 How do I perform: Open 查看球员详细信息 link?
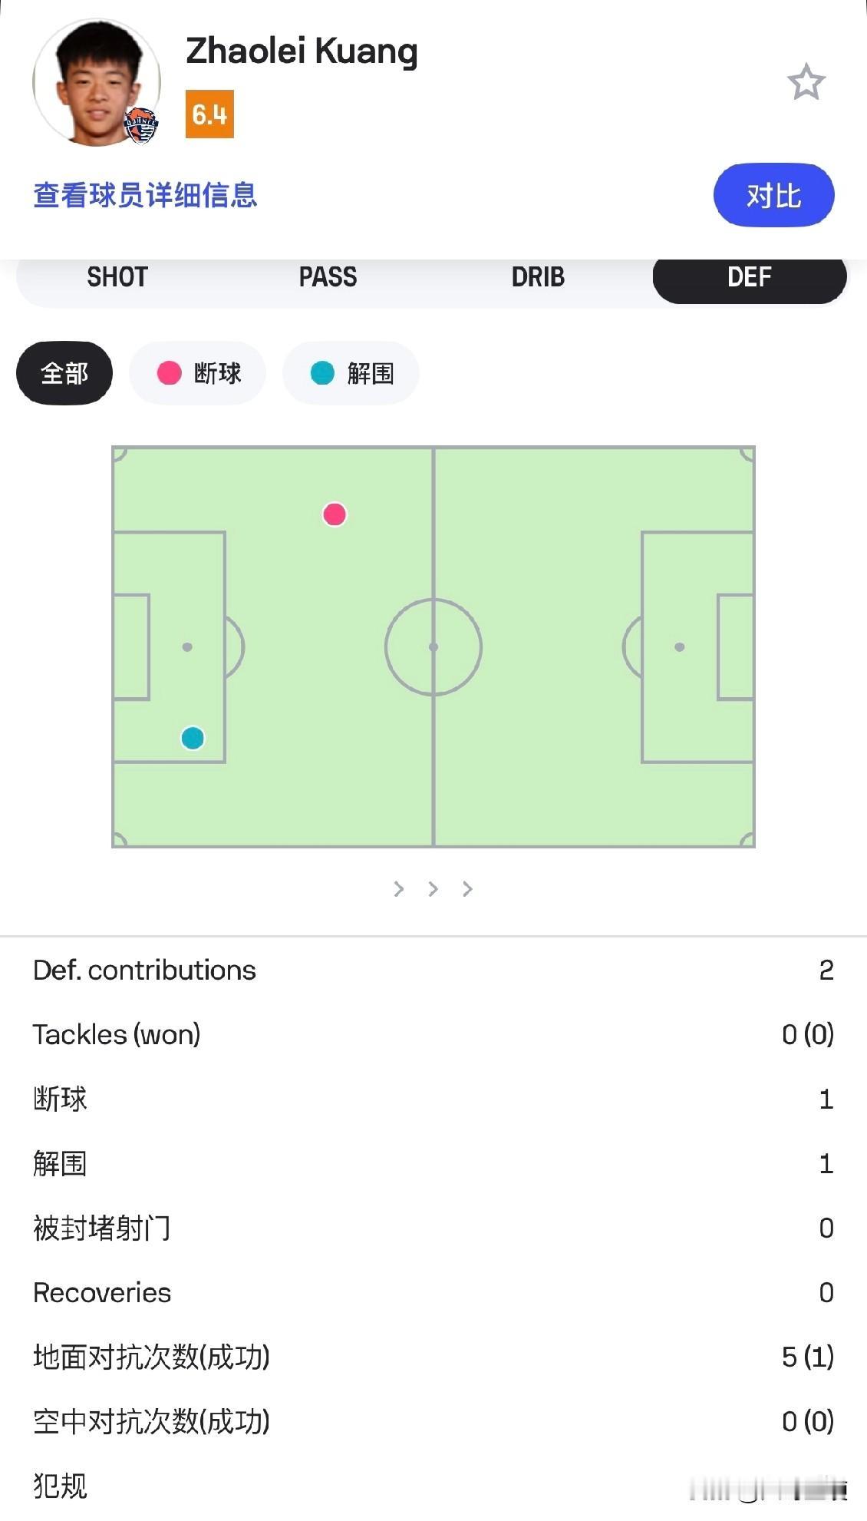(145, 195)
